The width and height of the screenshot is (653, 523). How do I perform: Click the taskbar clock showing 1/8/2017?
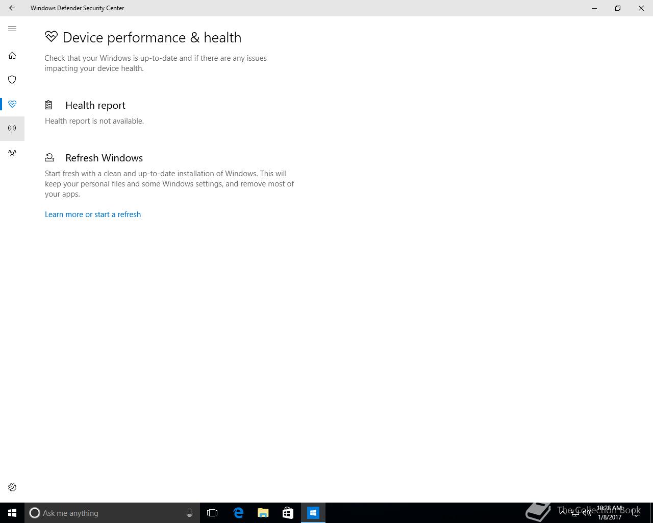[x=610, y=513]
